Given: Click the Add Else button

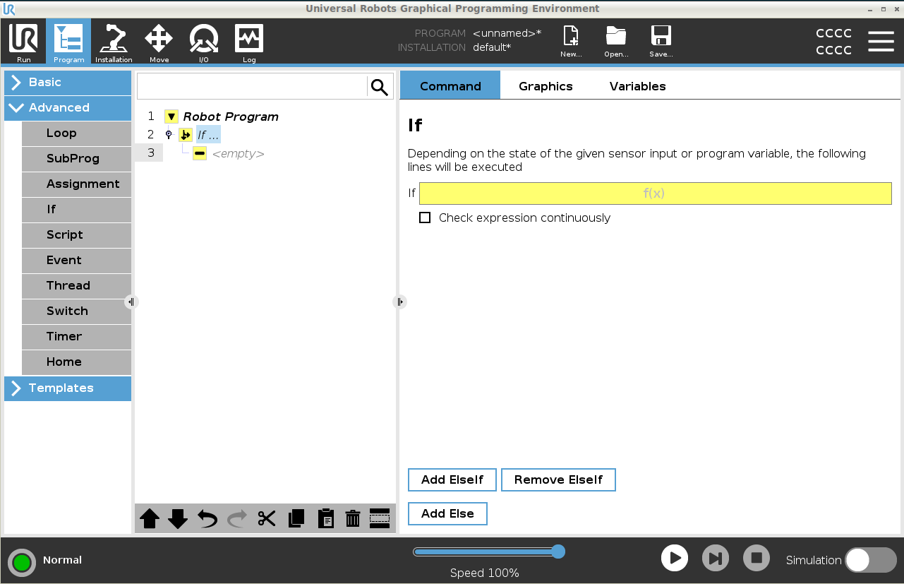Looking at the screenshot, I should (447, 514).
